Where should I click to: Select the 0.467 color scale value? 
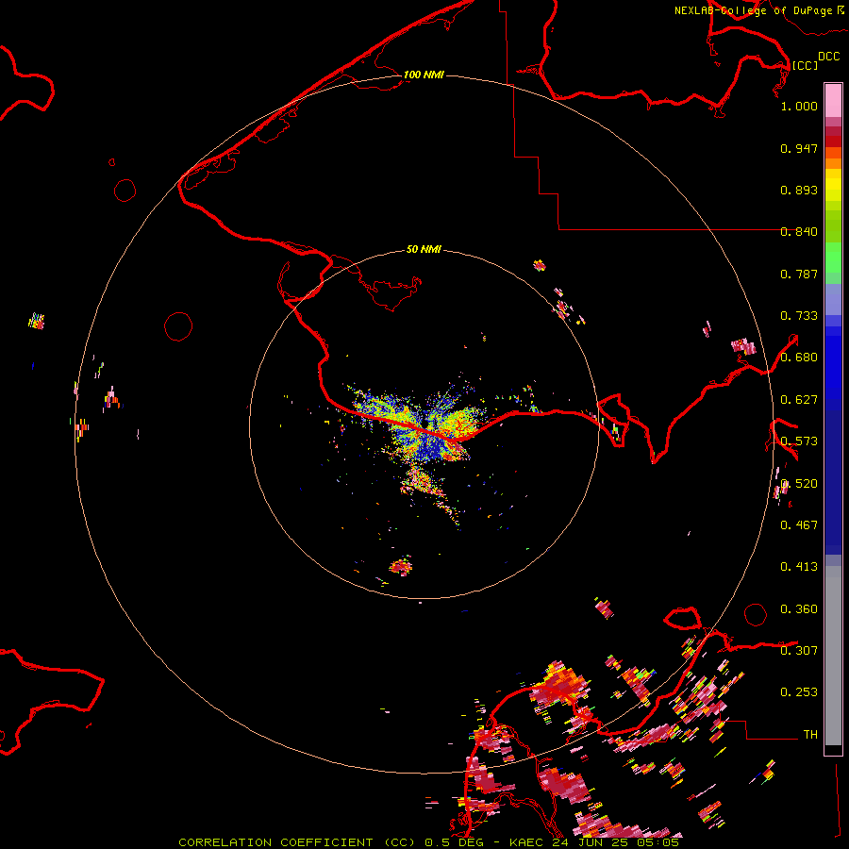(x=799, y=525)
